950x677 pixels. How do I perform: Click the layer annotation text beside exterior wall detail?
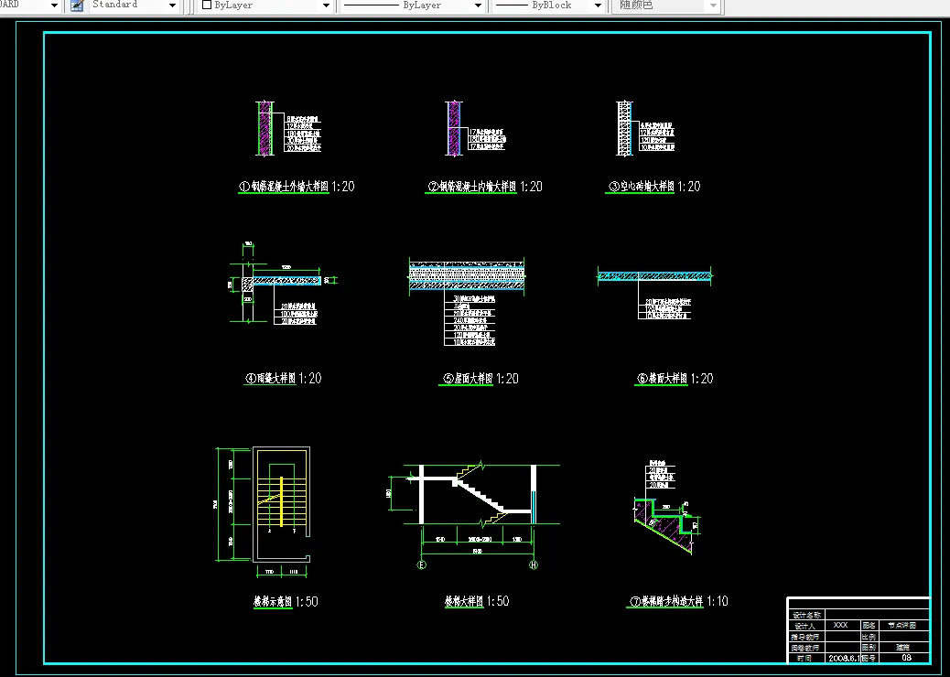303,134
